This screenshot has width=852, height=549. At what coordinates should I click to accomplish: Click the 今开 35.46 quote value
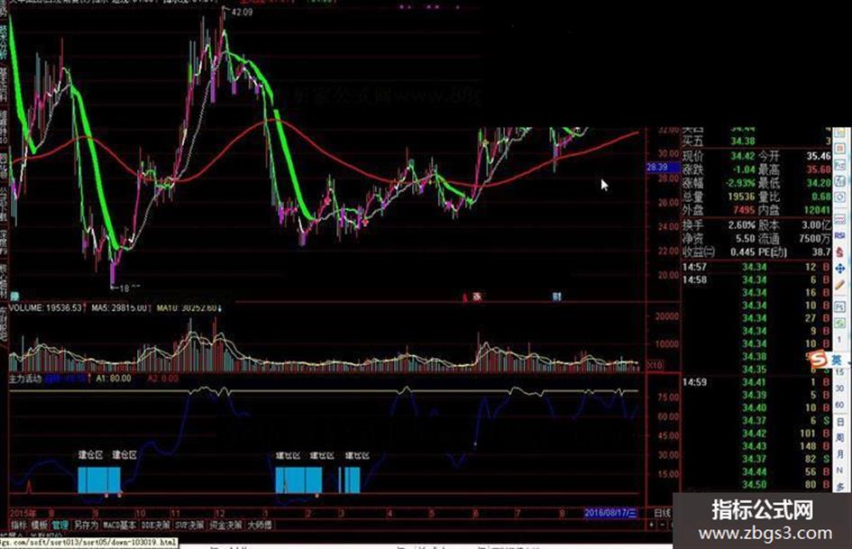pos(819,156)
